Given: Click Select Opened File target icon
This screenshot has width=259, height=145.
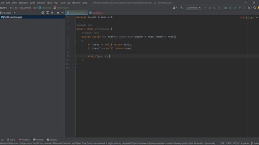Looking at the screenshot, I should click(x=43, y=12).
